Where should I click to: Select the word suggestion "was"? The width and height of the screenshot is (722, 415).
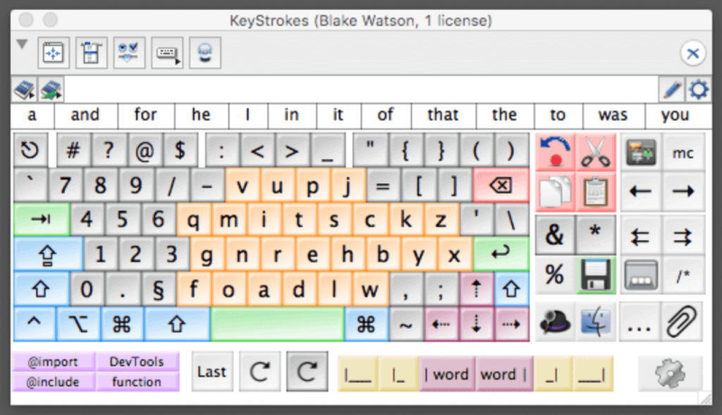pos(613,115)
